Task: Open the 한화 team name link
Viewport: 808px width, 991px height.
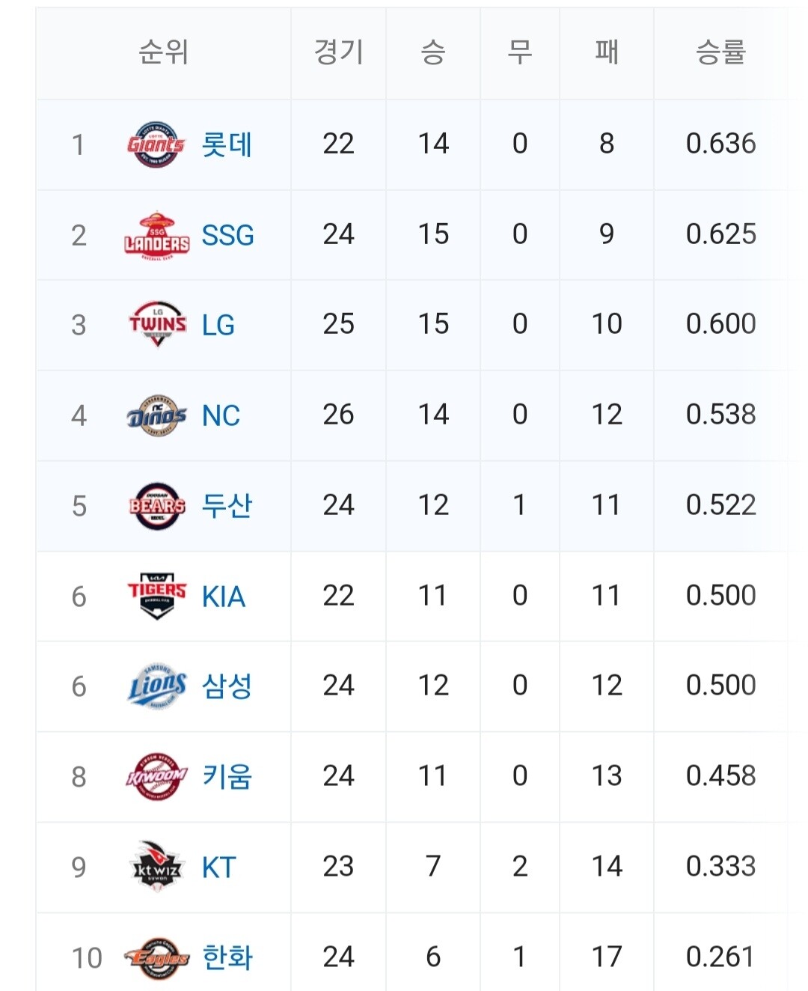Action: click(x=227, y=957)
